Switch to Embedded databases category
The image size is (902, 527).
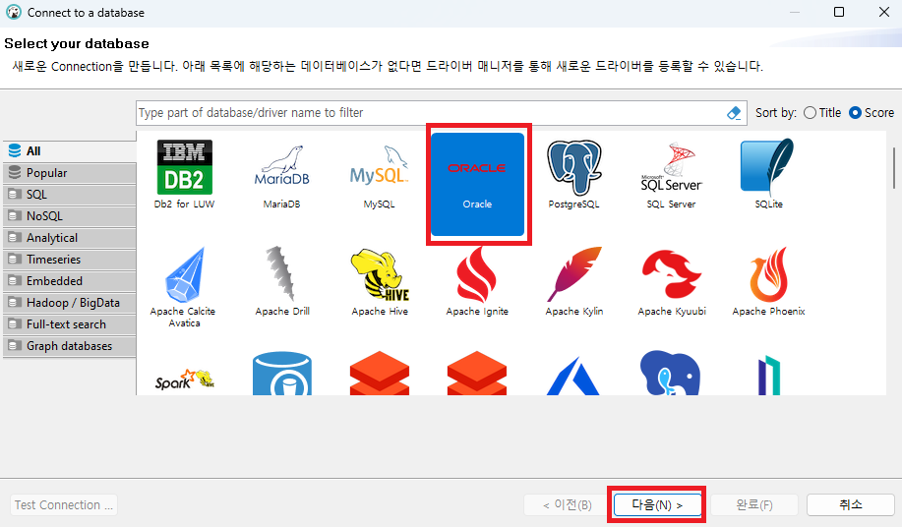70,281
